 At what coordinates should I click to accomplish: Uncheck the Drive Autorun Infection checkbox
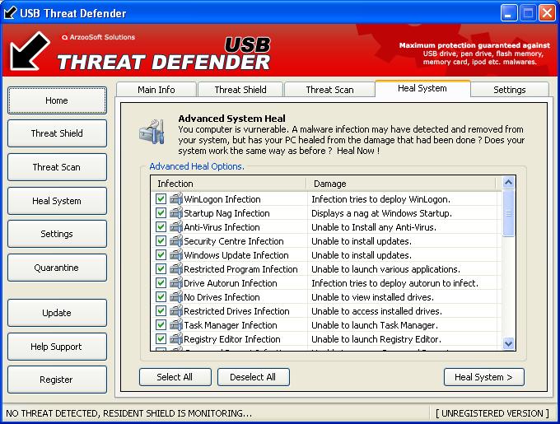coord(161,282)
